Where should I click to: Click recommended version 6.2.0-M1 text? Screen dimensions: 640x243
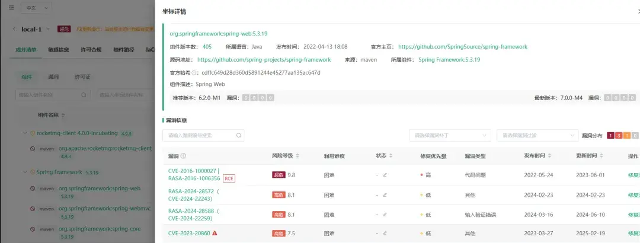tap(209, 98)
